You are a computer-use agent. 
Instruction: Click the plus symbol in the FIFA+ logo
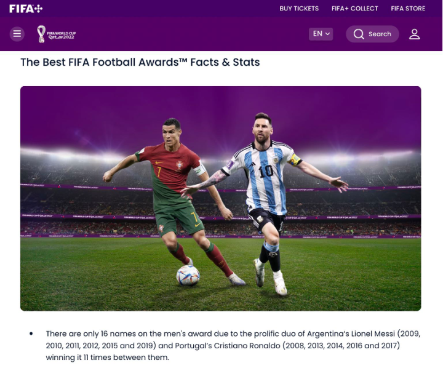(x=38, y=9)
